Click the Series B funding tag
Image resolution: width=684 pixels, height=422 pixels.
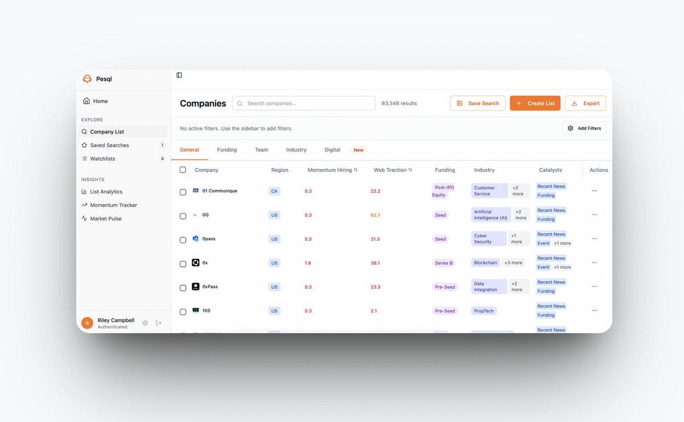coord(443,263)
